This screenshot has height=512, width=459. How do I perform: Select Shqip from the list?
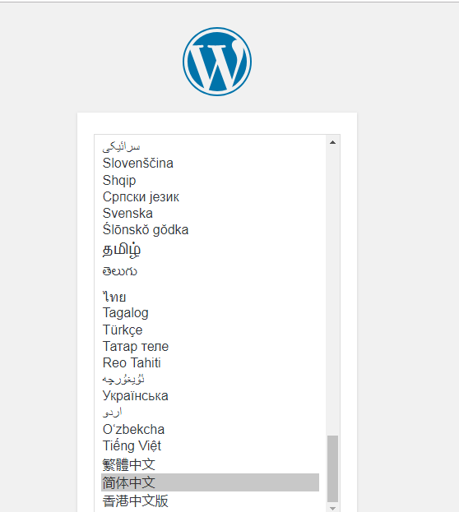(210, 180)
